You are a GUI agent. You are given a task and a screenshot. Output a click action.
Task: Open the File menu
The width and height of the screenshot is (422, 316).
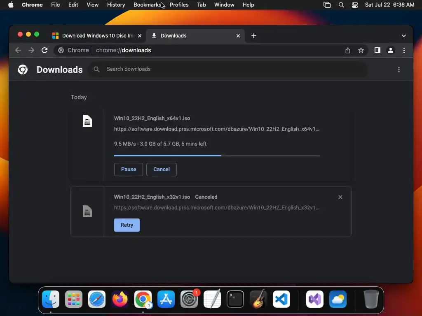(x=56, y=5)
